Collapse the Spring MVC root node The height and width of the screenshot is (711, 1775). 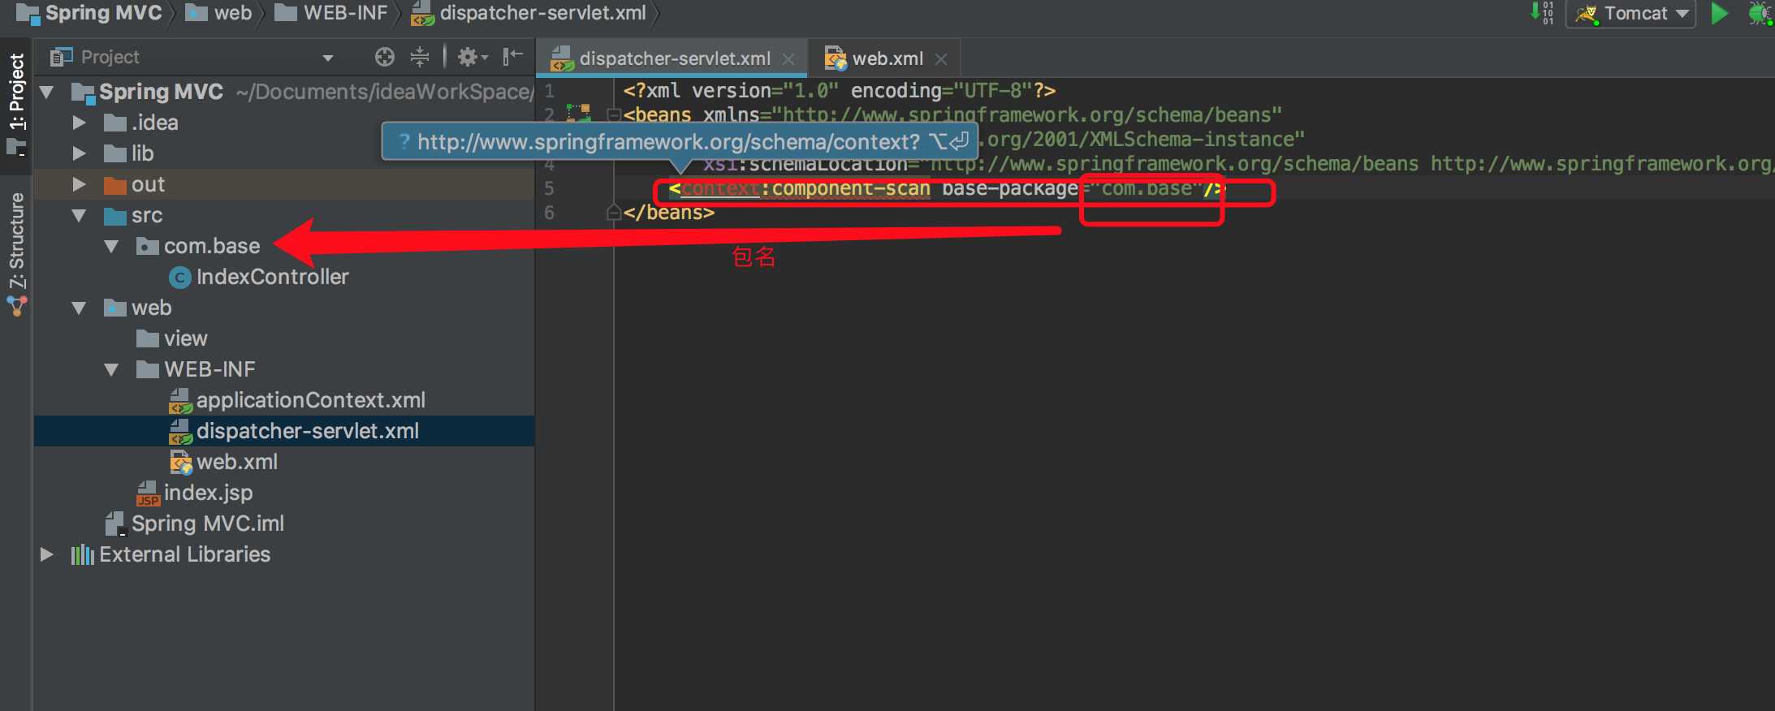46,92
